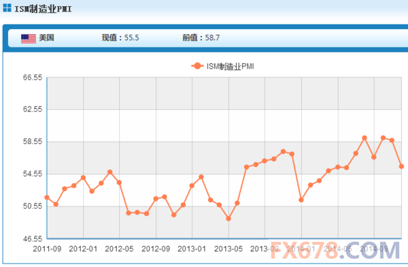Click the 2011-09 x-axis label

pyautogui.click(x=47, y=249)
